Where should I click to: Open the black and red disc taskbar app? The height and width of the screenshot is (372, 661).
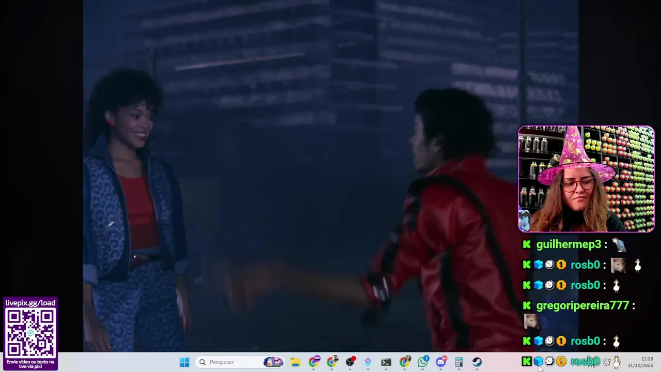click(x=350, y=362)
